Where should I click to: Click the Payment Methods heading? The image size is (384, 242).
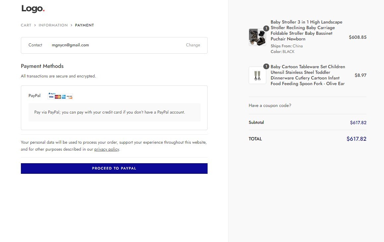tap(42, 66)
